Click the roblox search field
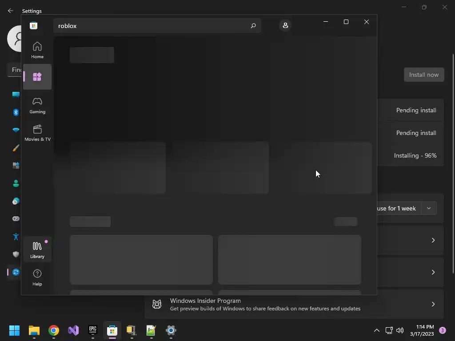Viewport: 455px width, 341px height. tap(157, 26)
